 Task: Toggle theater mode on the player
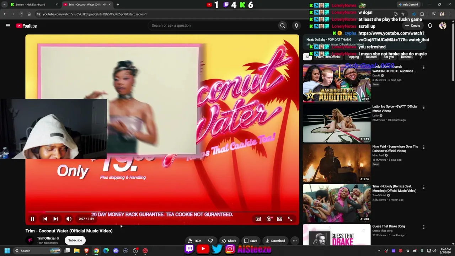(280, 219)
